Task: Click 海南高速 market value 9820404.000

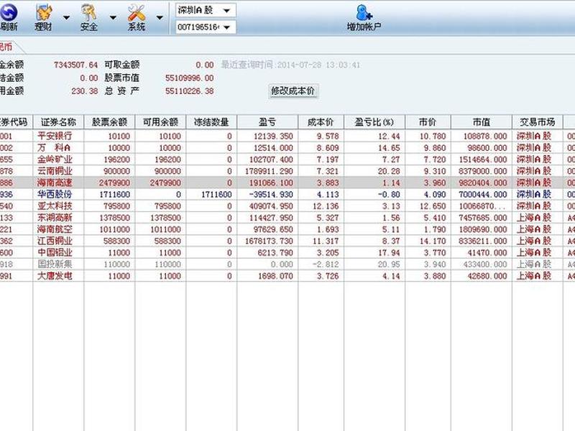Action: [x=482, y=182]
